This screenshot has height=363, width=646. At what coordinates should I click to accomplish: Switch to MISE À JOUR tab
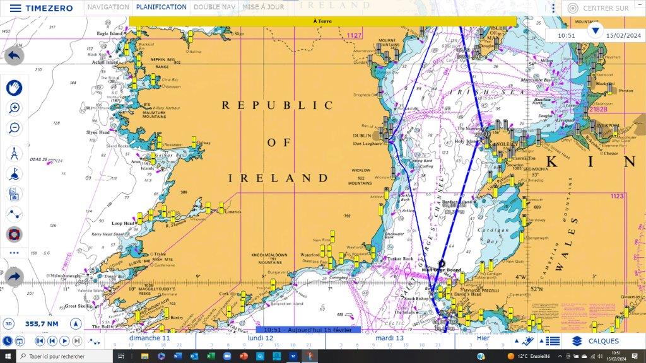[263, 7]
